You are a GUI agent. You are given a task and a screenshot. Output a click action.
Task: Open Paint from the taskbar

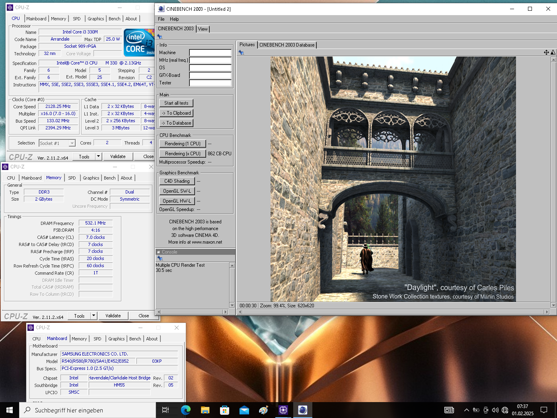(x=263, y=410)
